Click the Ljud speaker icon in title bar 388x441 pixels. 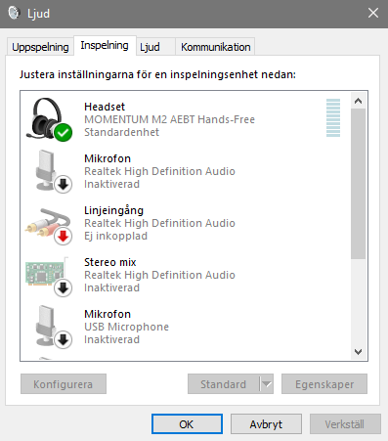click(14, 13)
